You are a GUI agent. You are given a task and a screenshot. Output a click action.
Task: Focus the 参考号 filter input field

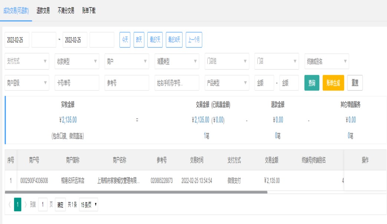pyautogui.click(x=127, y=83)
